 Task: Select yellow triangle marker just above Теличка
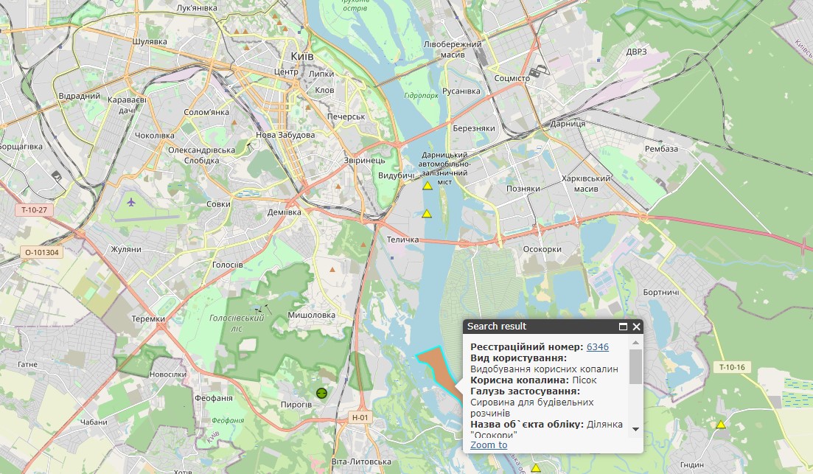[426, 214]
